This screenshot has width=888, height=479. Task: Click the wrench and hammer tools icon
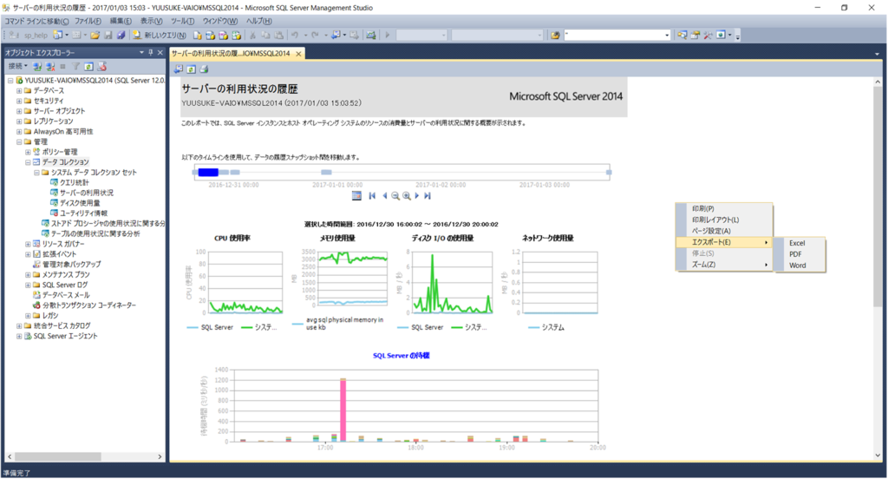click(708, 36)
